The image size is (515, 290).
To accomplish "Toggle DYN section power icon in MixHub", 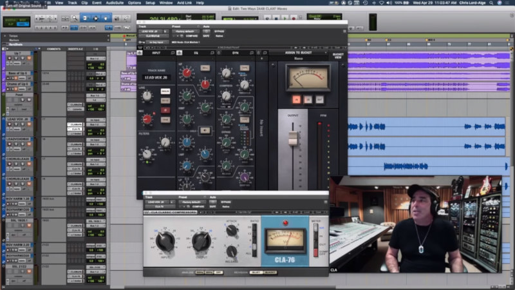I will coord(219,53).
